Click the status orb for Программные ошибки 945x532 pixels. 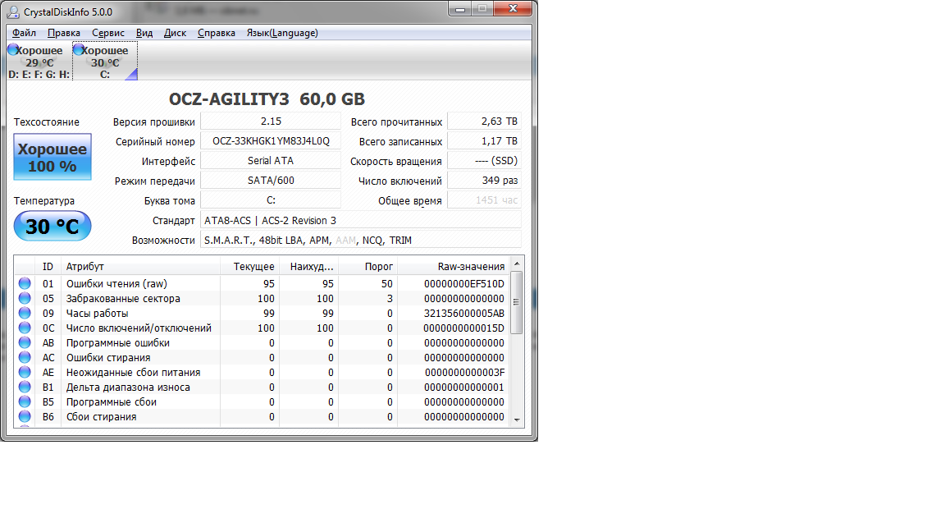[25, 342]
